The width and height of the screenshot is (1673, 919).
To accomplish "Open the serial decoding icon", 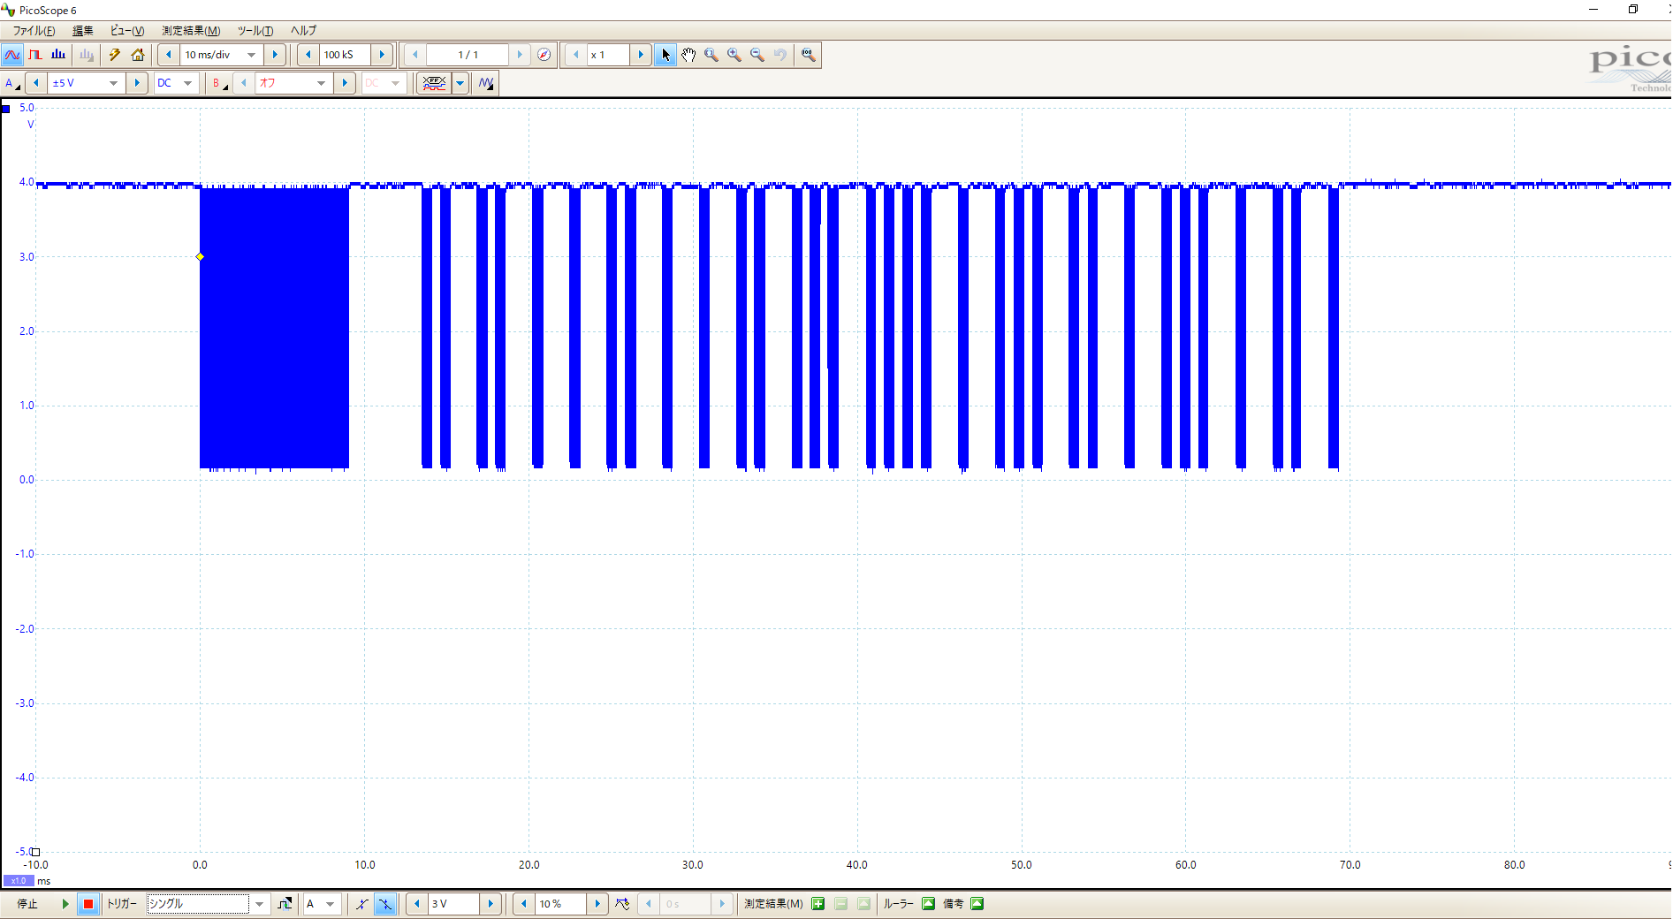I will pyautogui.click(x=433, y=83).
